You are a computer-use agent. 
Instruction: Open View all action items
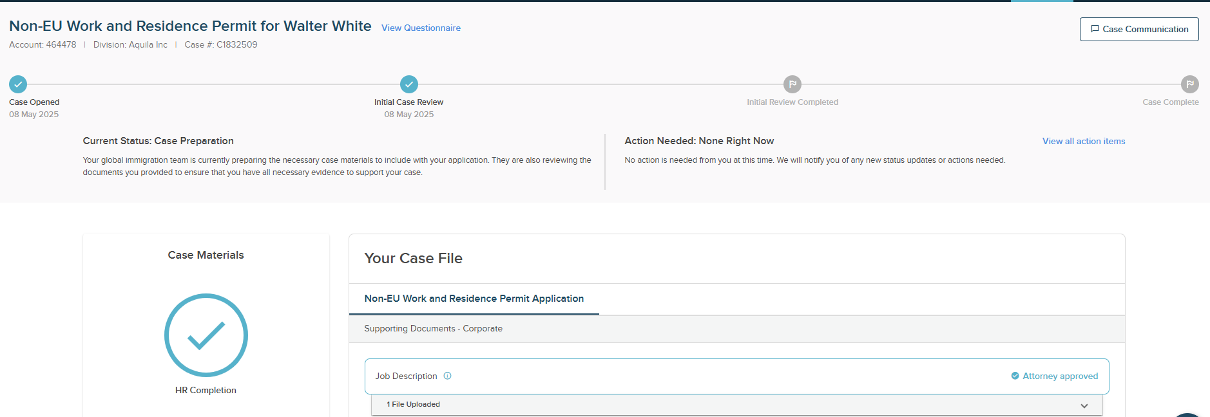[1084, 141]
